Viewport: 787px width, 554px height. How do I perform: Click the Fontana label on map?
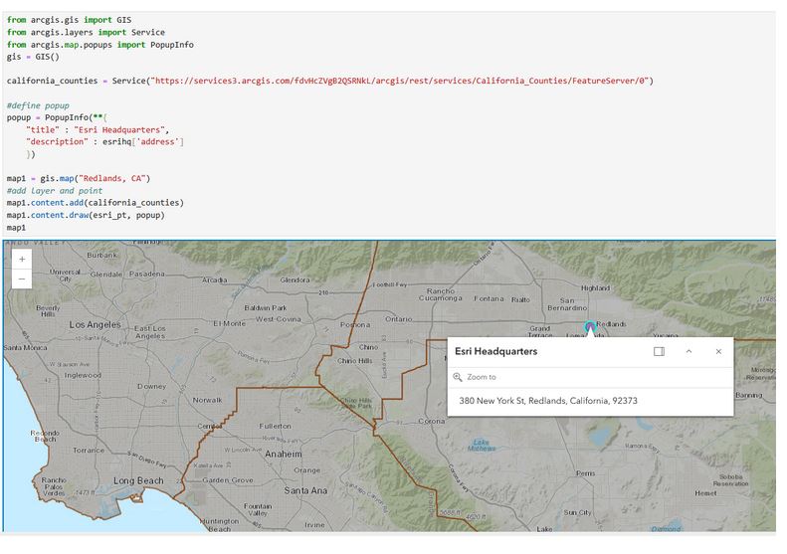coord(489,298)
